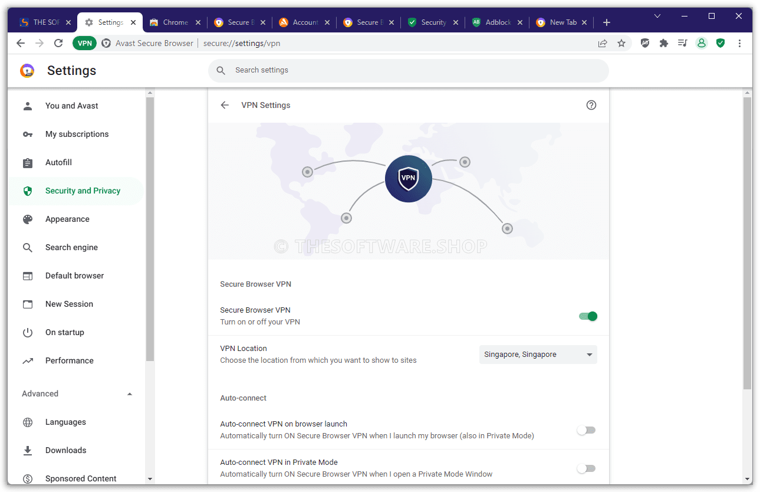Screen dimensions: 760x492
Task: Click the VPN Settings help question icon
Action: [591, 105]
